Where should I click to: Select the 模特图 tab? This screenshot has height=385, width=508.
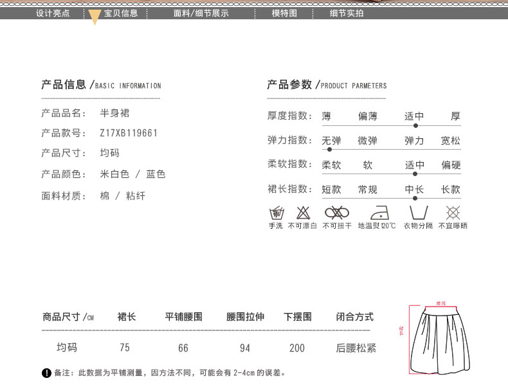284,13
